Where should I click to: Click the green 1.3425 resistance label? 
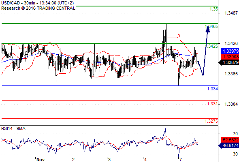211,46
